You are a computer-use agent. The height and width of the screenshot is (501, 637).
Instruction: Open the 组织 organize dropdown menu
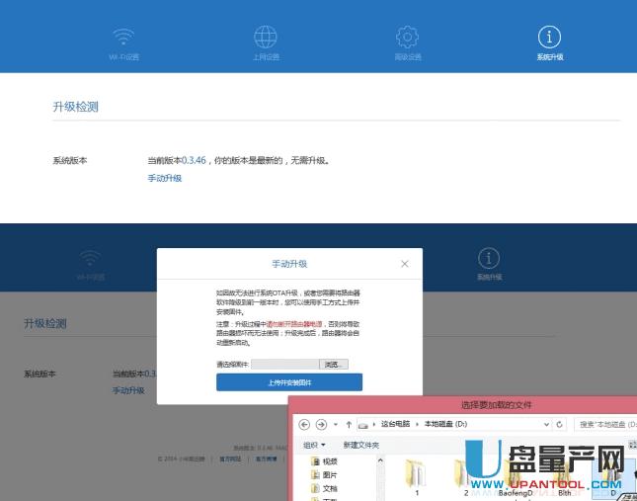[313, 445]
